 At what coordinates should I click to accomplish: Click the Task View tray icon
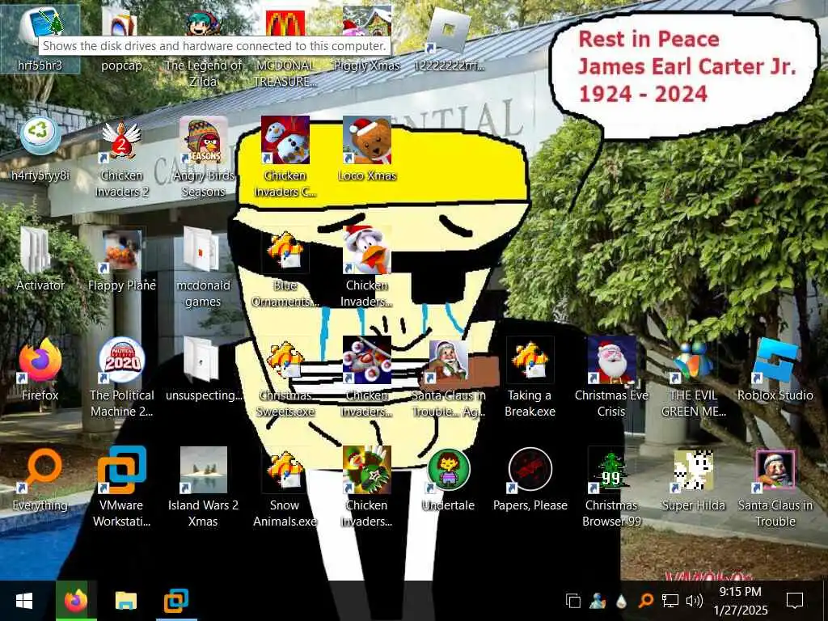573,601
